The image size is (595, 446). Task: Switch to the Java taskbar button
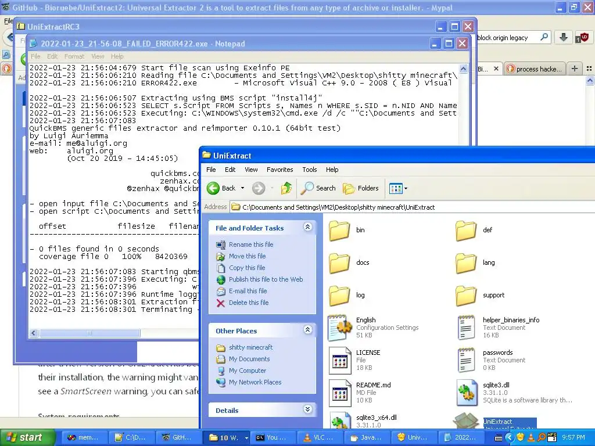point(368,438)
